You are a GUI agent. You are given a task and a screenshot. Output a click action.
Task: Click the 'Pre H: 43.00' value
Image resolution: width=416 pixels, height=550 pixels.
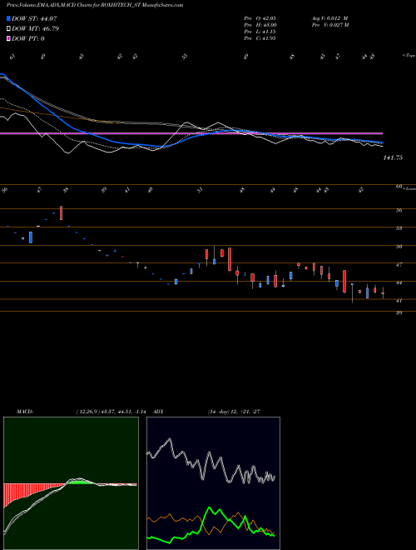pyautogui.click(x=260, y=25)
